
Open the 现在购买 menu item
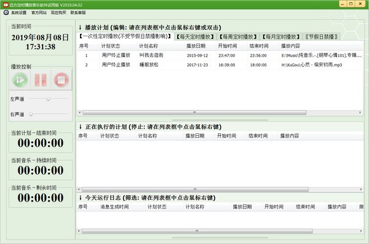58,13
